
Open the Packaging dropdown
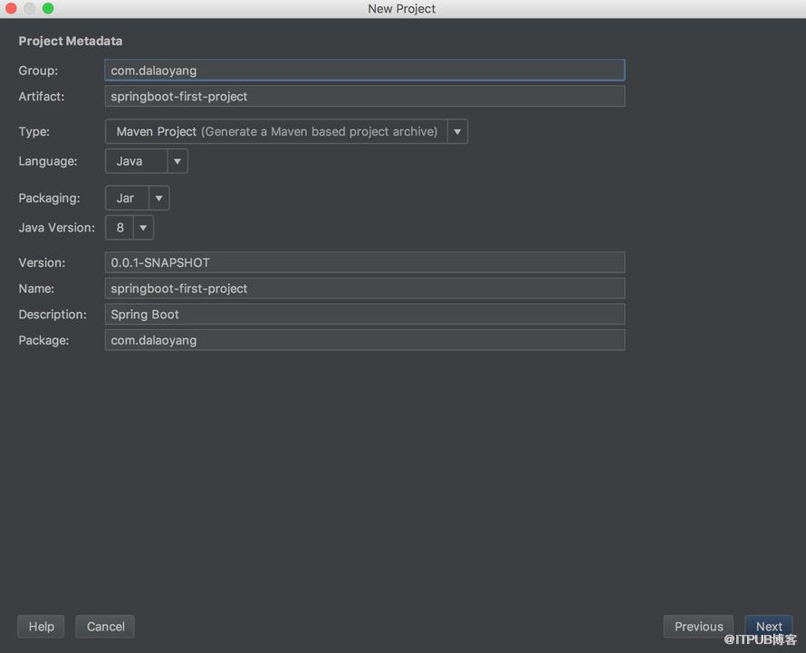click(158, 198)
